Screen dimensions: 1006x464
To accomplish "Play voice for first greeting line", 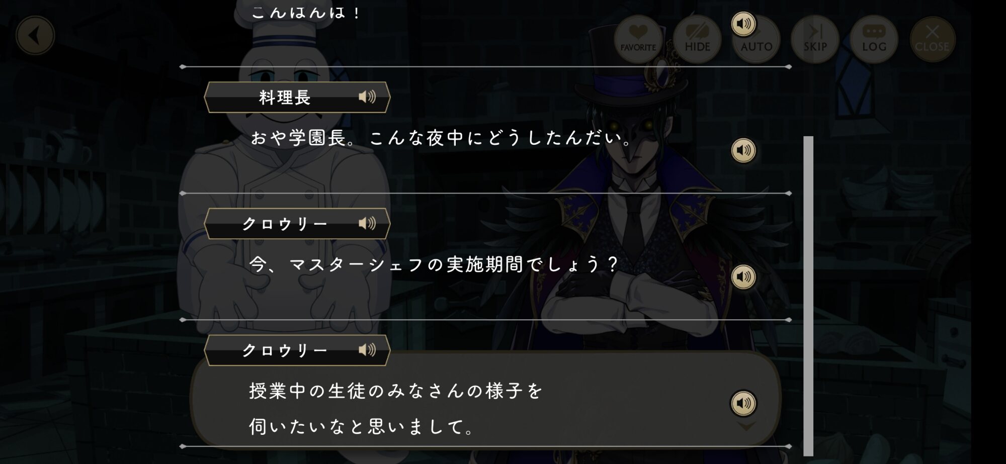I will (x=743, y=24).
